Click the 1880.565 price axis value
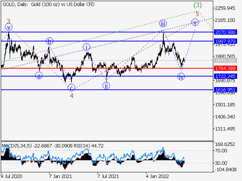 coord(225,56)
